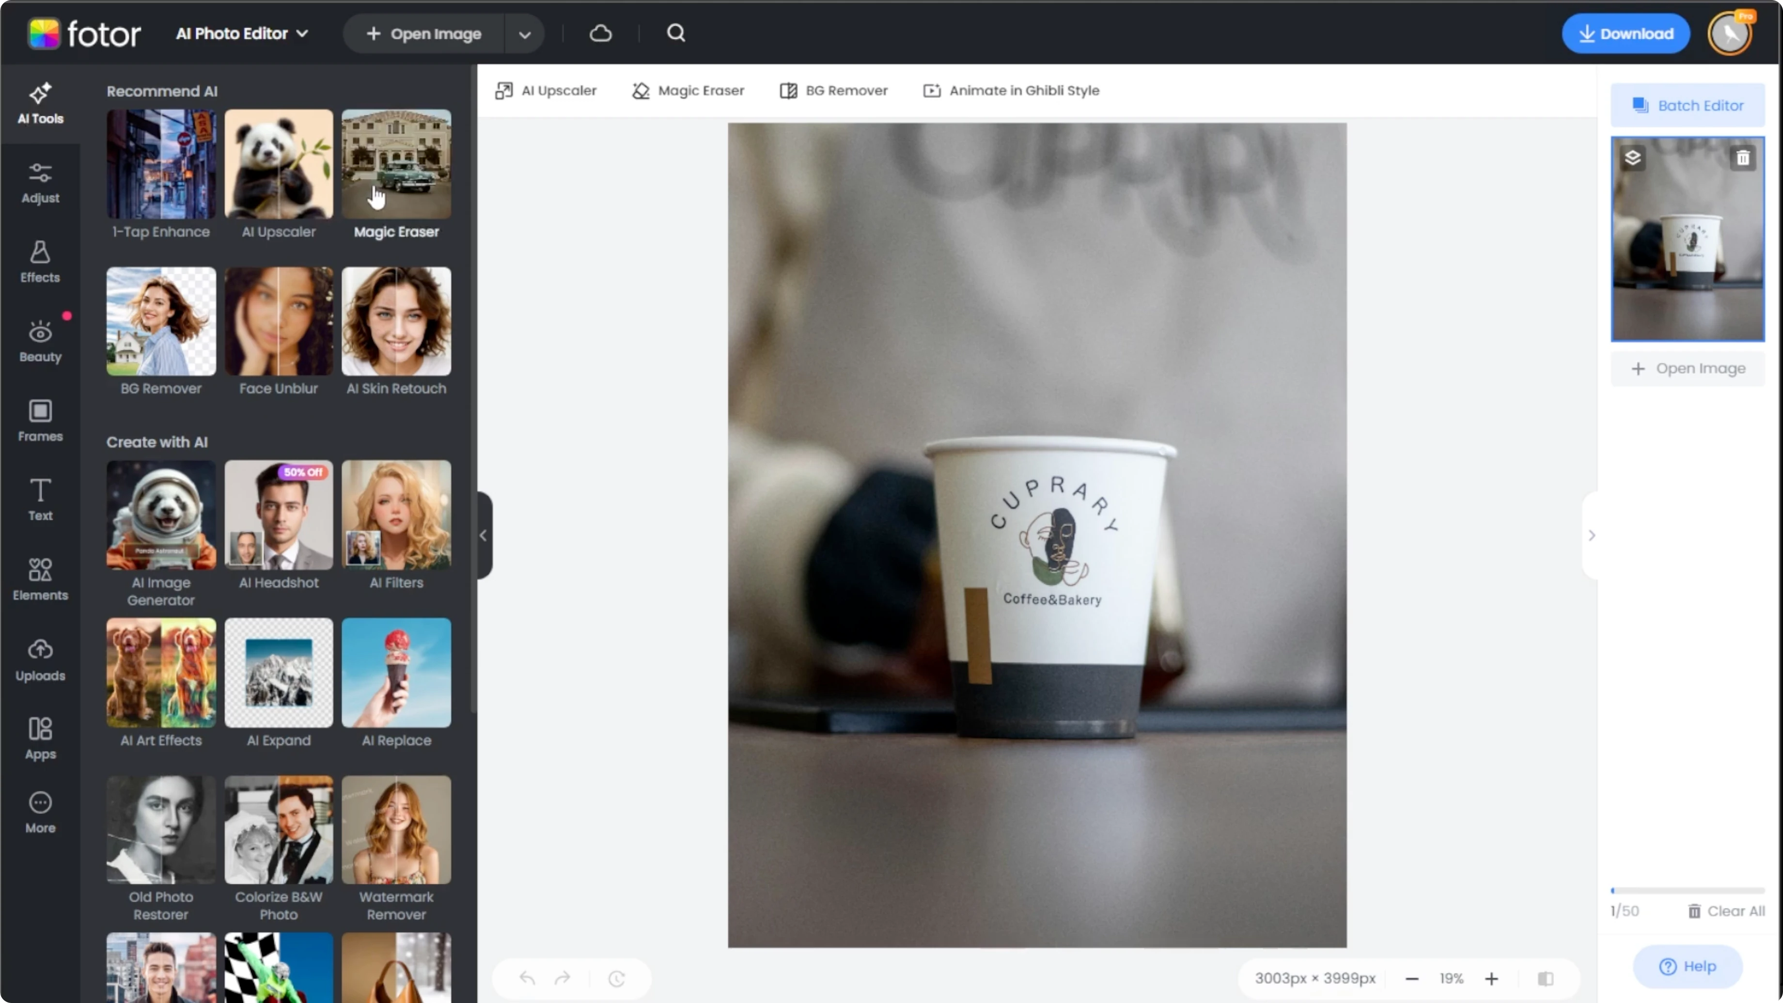
Task: Zoom in with the plus icon
Action: tap(1492, 979)
